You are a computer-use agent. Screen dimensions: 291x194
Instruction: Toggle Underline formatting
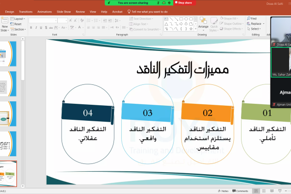coord(41,28)
